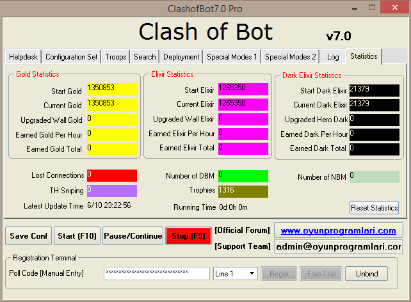This screenshot has width=411, height=302.
Task: Go to the Search tab
Action: point(145,57)
